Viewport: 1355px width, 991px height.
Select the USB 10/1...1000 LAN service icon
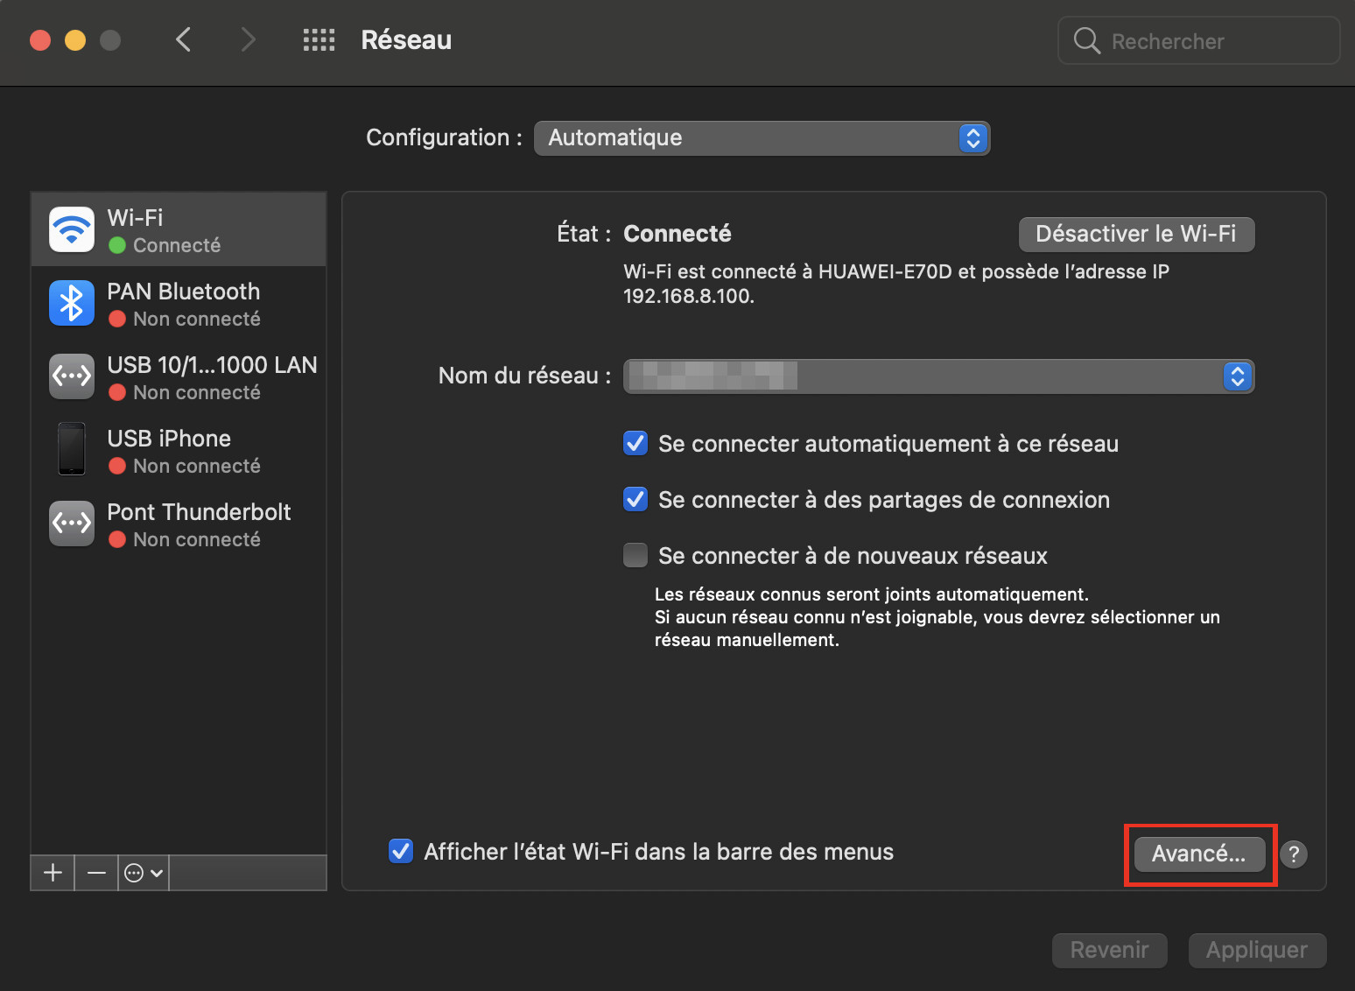(72, 376)
